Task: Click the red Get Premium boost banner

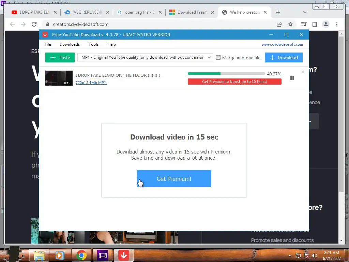Action: pyautogui.click(x=234, y=82)
